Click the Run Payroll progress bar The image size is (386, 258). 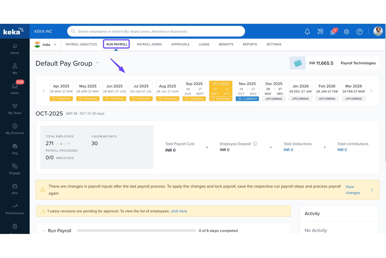(136, 231)
